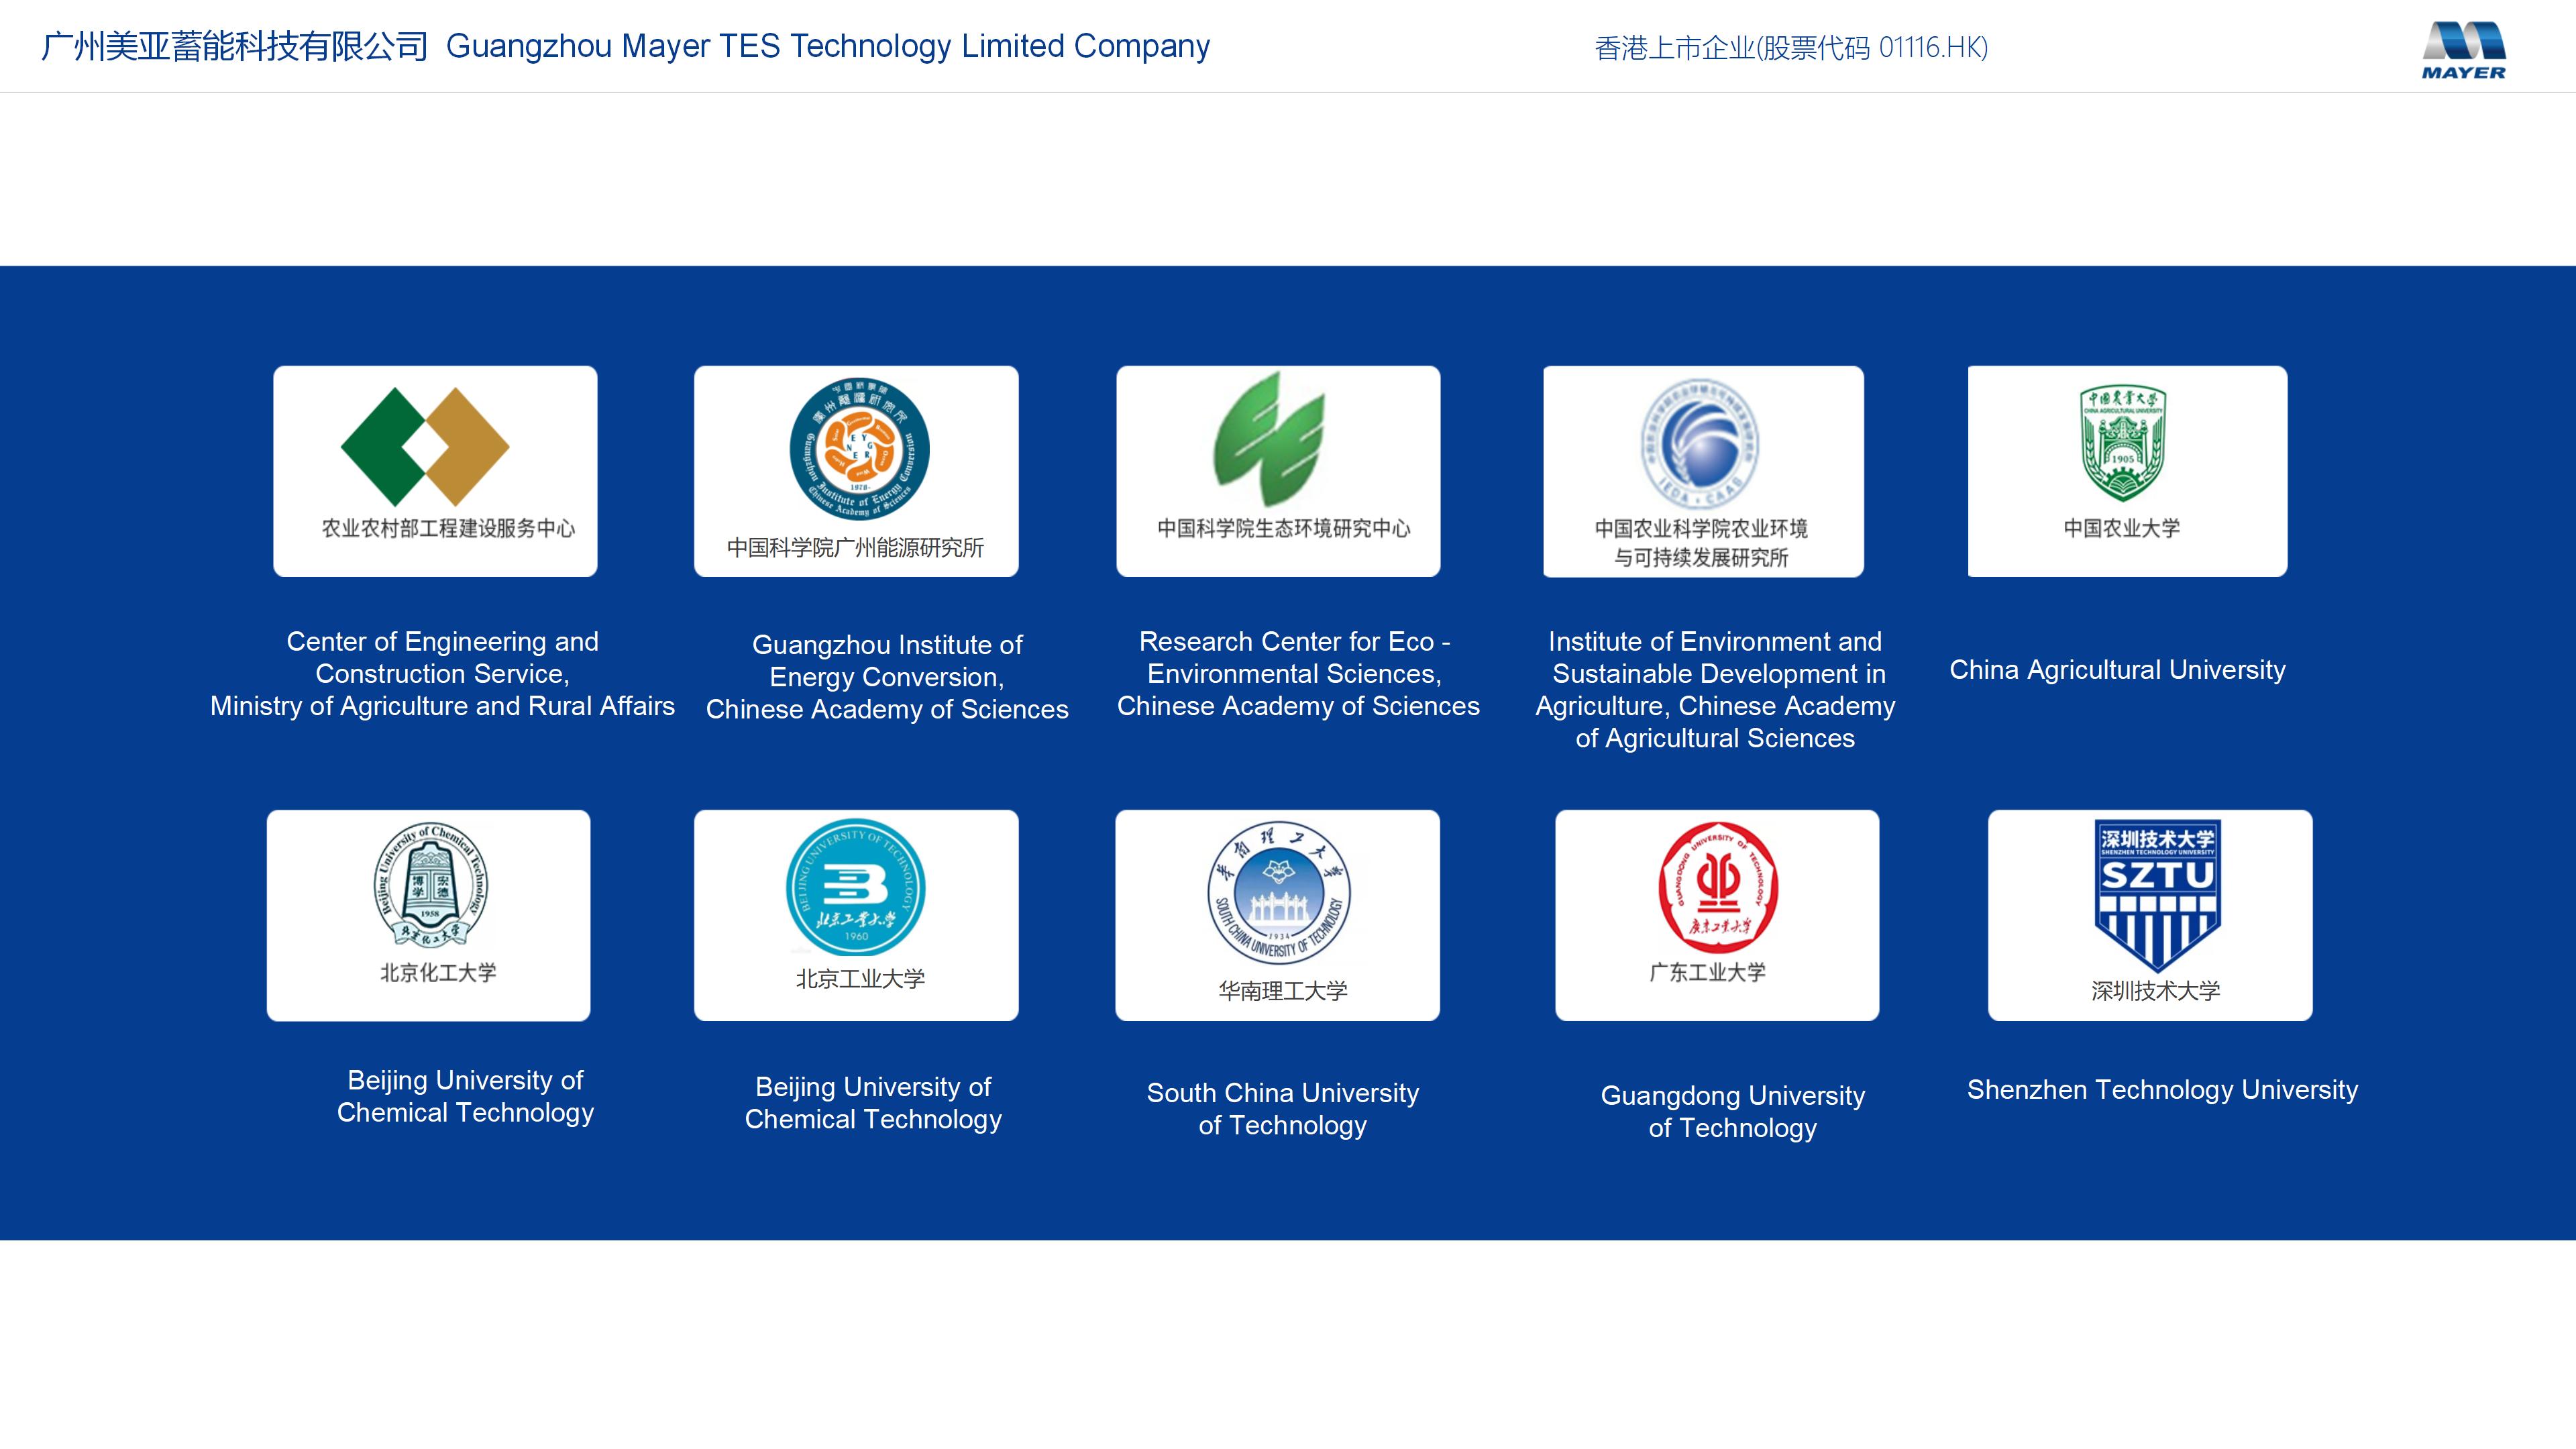The width and height of the screenshot is (2576, 1449).
Task: Click the teal 1960 Beijing University seal
Action: tap(856, 887)
